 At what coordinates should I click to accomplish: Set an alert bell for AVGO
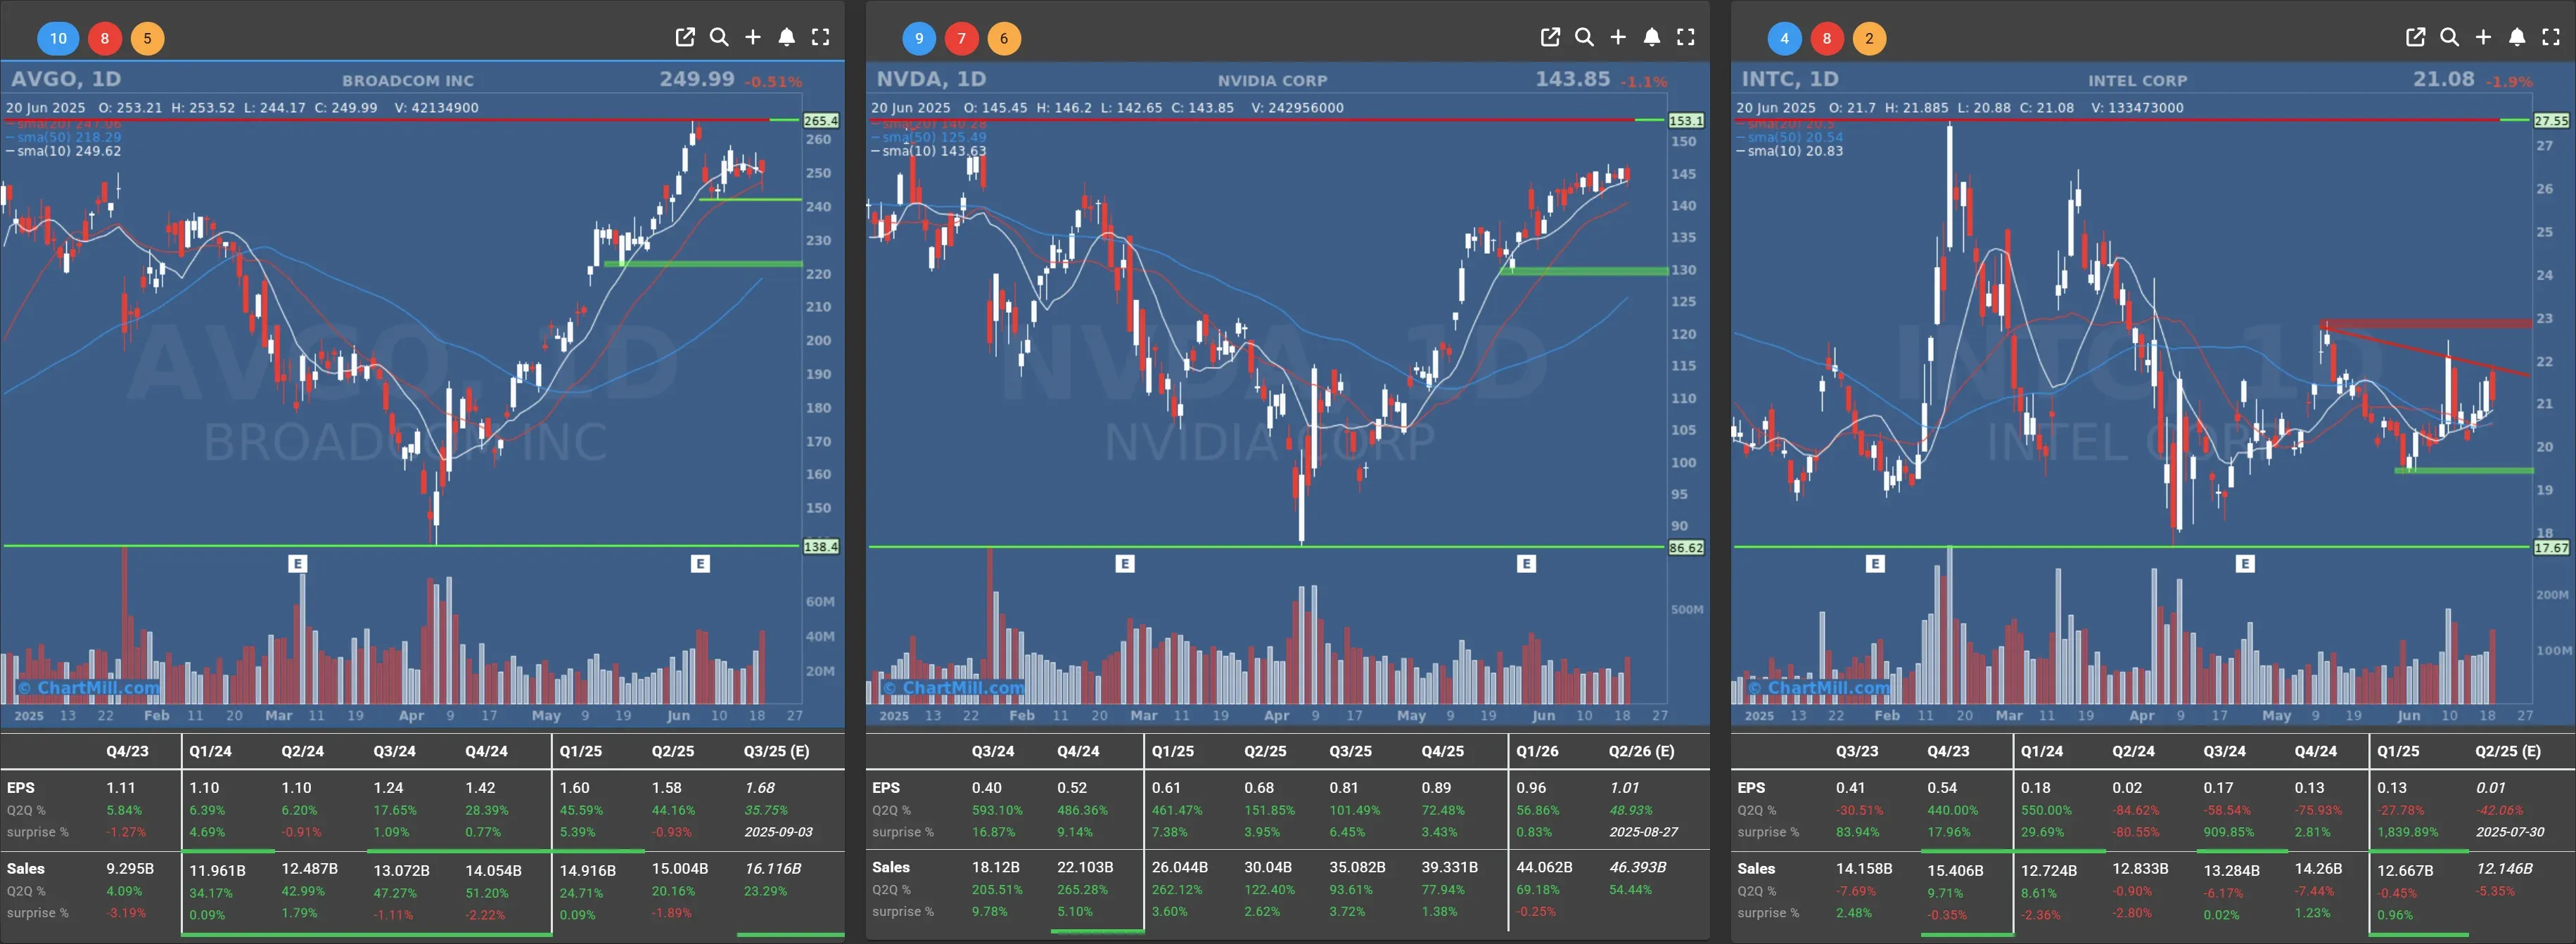point(787,37)
